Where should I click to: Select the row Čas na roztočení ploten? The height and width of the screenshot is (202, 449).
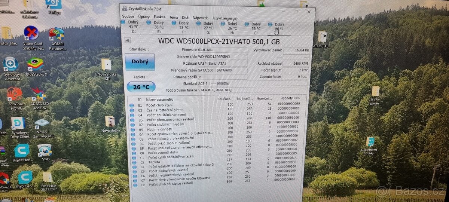215,110
